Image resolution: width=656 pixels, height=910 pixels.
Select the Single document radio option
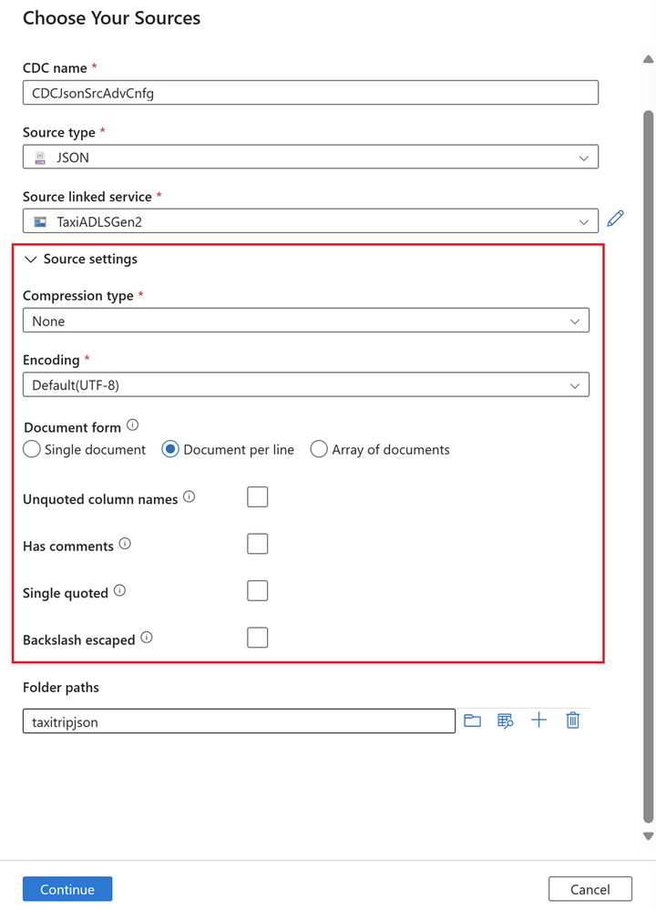[x=32, y=449]
